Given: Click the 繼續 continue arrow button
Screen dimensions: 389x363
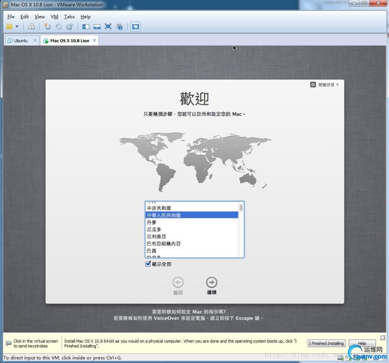Looking at the screenshot, I should tap(211, 283).
